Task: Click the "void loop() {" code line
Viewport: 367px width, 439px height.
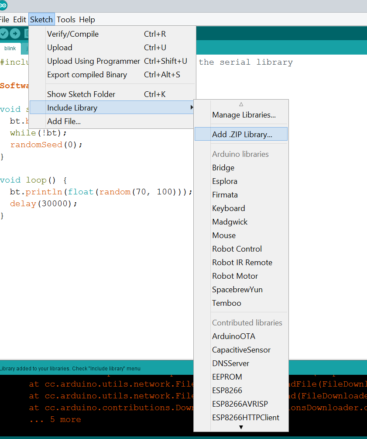Action: [x=33, y=180]
